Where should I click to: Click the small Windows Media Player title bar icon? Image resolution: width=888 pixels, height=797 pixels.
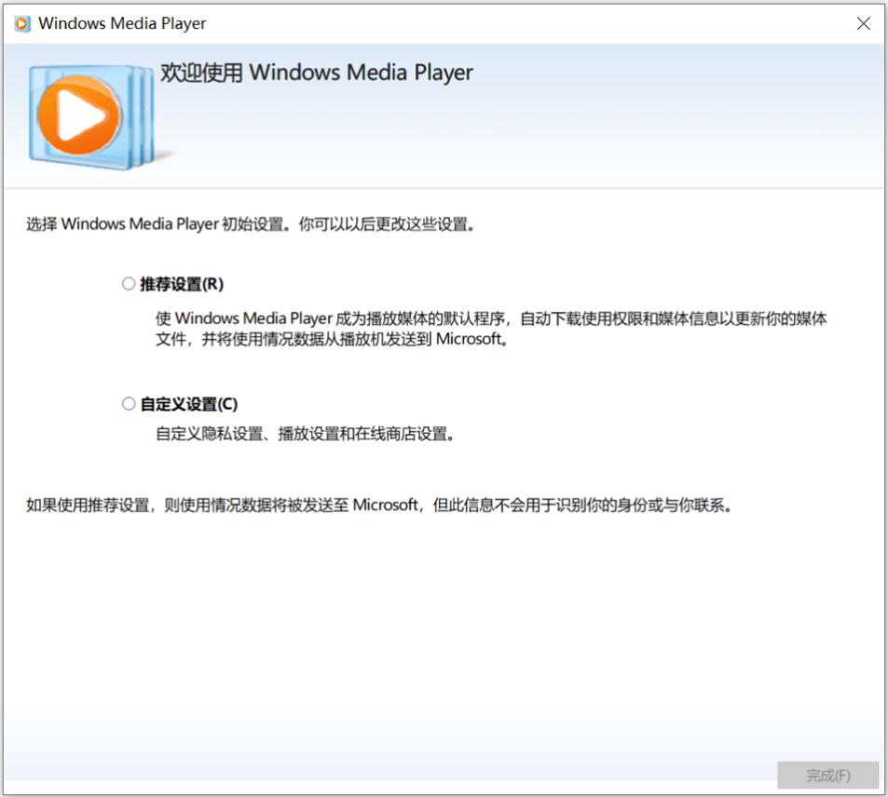(22, 24)
